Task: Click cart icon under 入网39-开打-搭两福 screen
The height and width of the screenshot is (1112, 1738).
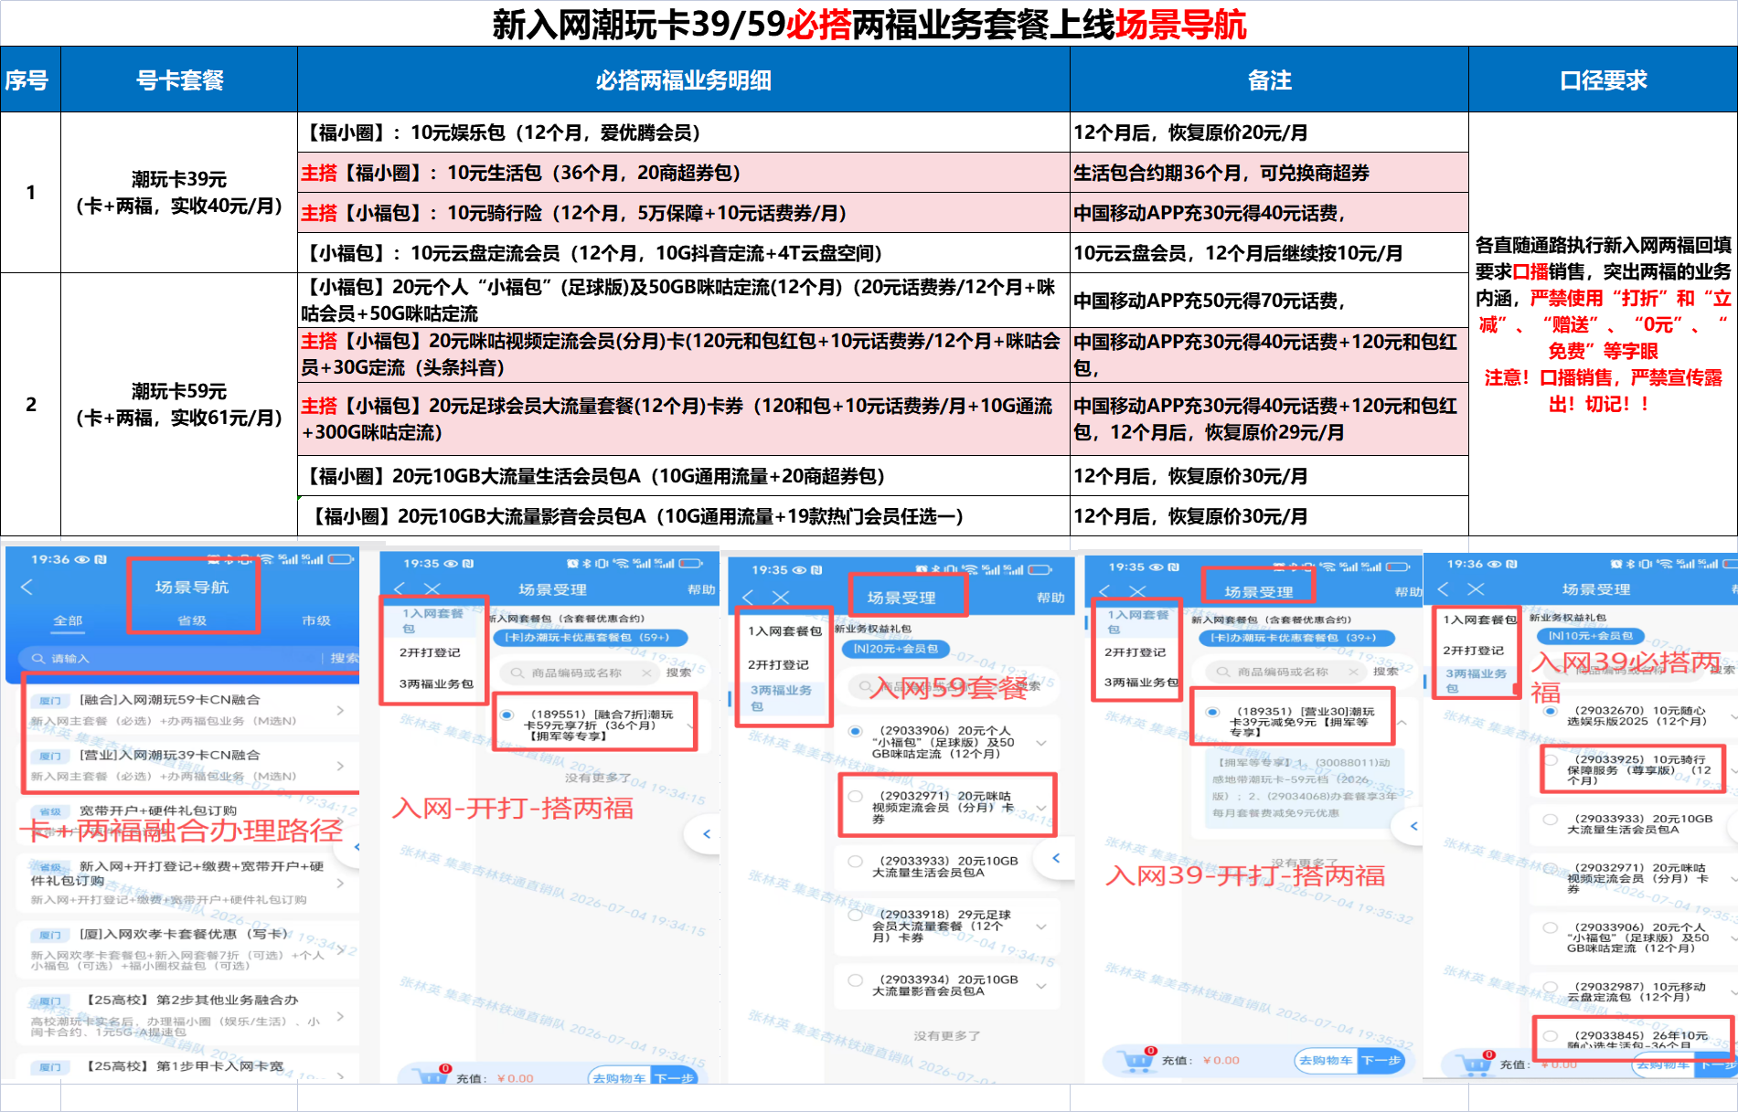Action: click(1136, 1060)
